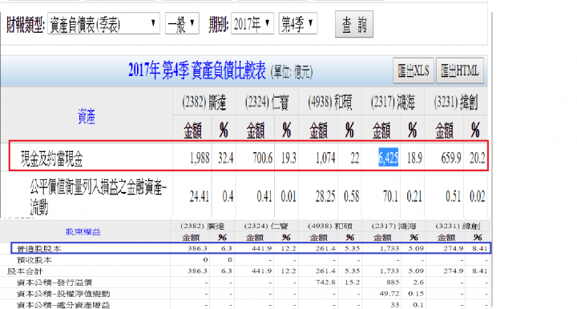This screenshot has width=577, height=309.
Task: Click the 19.3 percentage cell
Action: pos(288,158)
